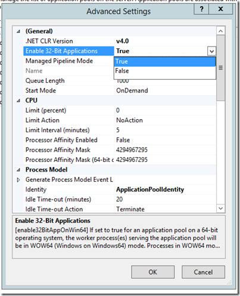
Task: Choose True in the dropdown list
Action: (x=165, y=61)
